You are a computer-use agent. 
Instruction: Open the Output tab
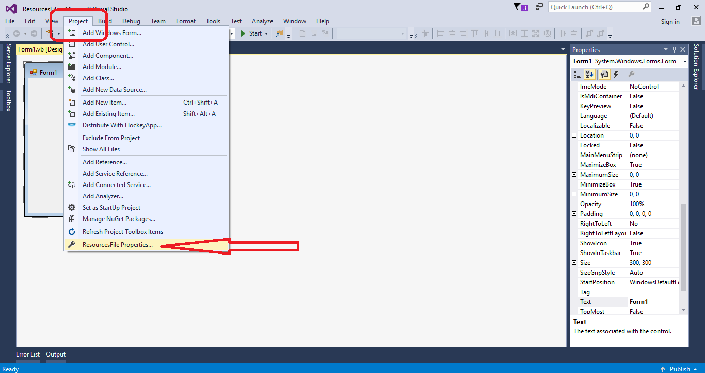pyautogui.click(x=56, y=354)
